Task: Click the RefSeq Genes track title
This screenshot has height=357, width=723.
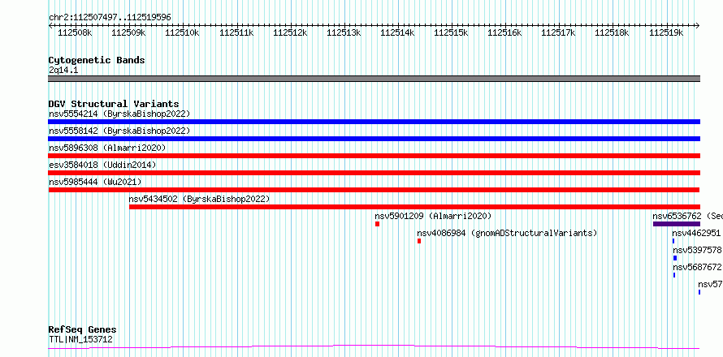Action: pyautogui.click(x=83, y=330)
